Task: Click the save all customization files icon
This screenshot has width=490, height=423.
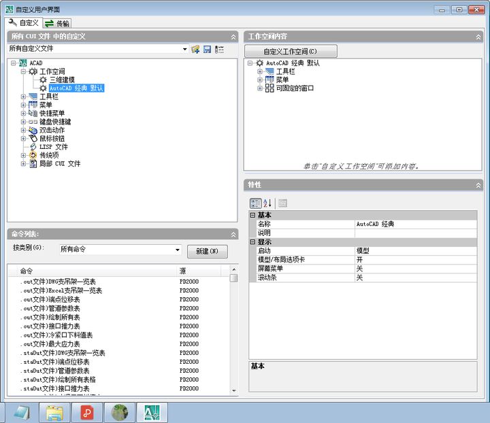Action: pyautogui.click(x=207, y=49)
